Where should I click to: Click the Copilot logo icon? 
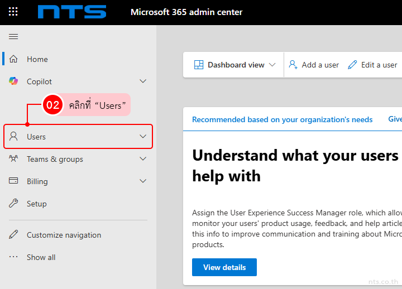14,81
